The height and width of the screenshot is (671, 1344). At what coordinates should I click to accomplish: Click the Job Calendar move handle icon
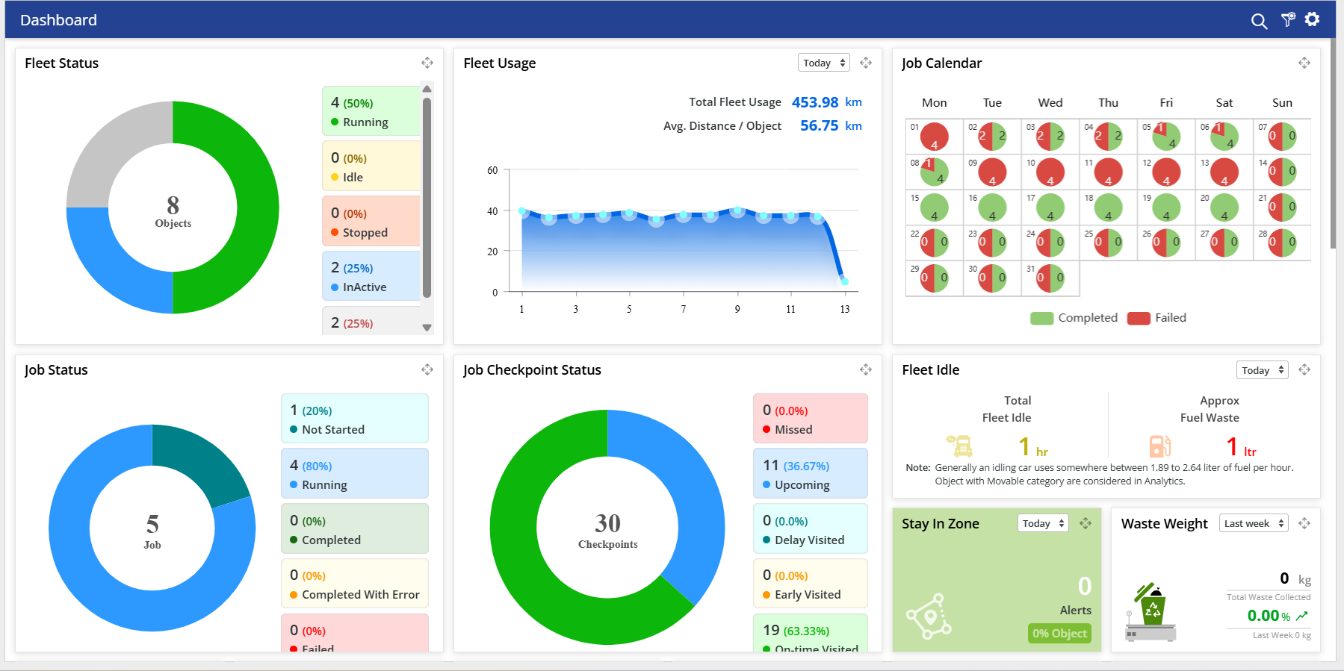point(1304,63)
